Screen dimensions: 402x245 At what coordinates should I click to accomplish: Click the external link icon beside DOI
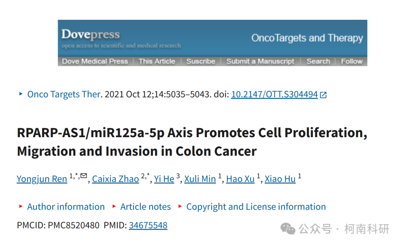tap(323, 95)
